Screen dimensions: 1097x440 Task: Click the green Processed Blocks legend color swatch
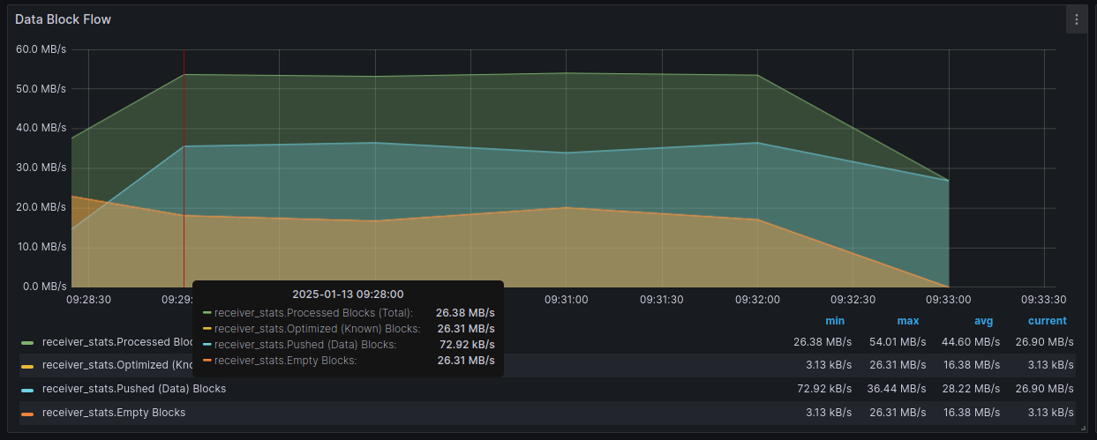click(27, 342)
